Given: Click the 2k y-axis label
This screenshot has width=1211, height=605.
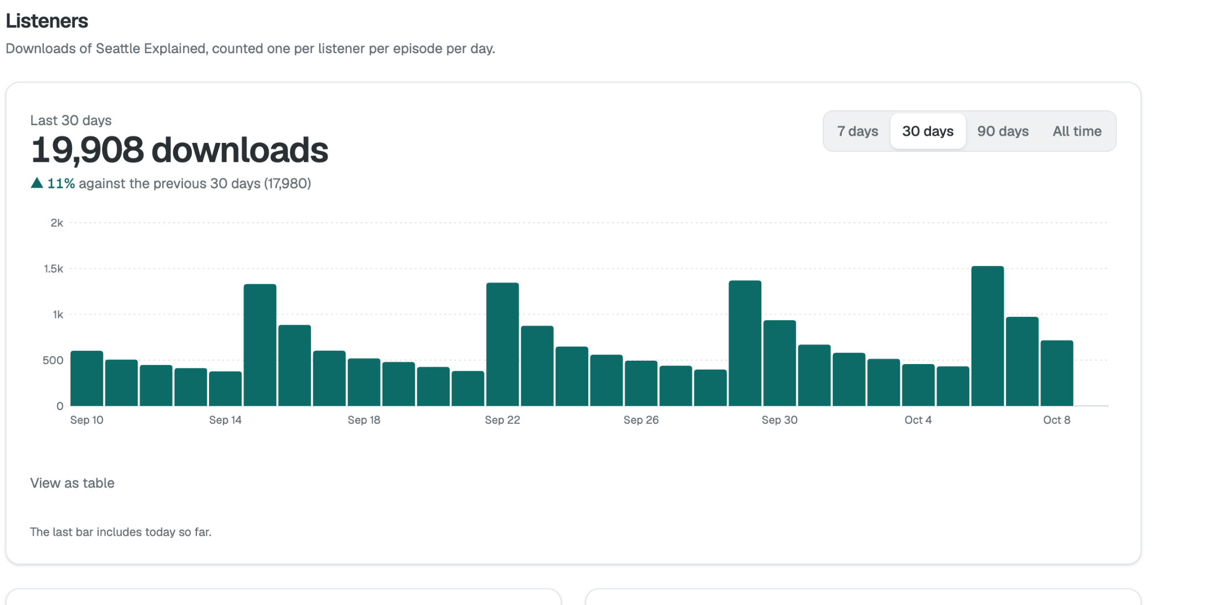Looking at the screenshot, I should [x=57, y=223].
